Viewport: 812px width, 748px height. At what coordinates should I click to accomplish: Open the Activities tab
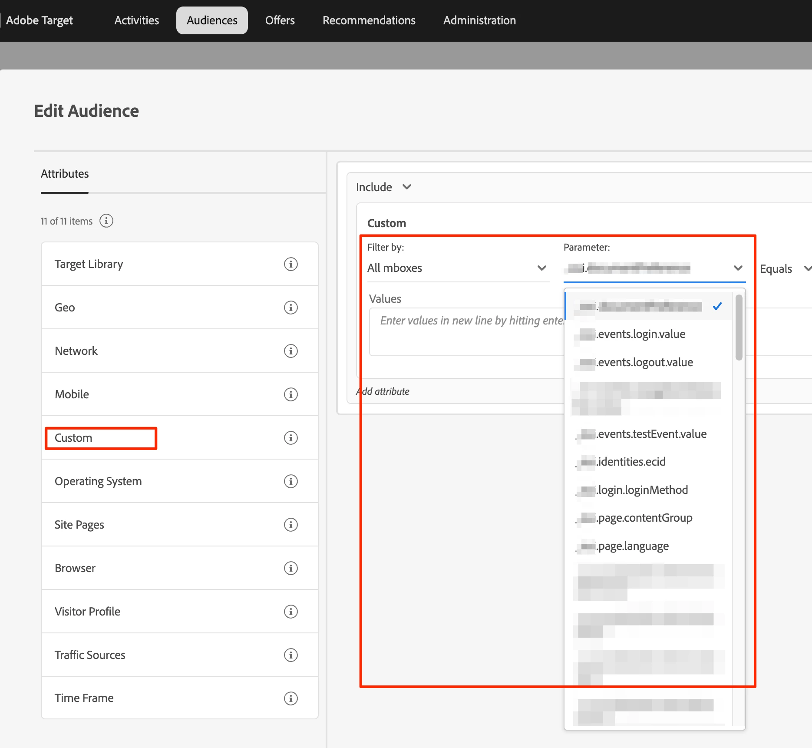137,20
